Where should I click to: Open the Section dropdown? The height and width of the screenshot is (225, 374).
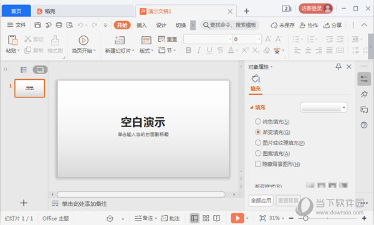coord(167,50)
